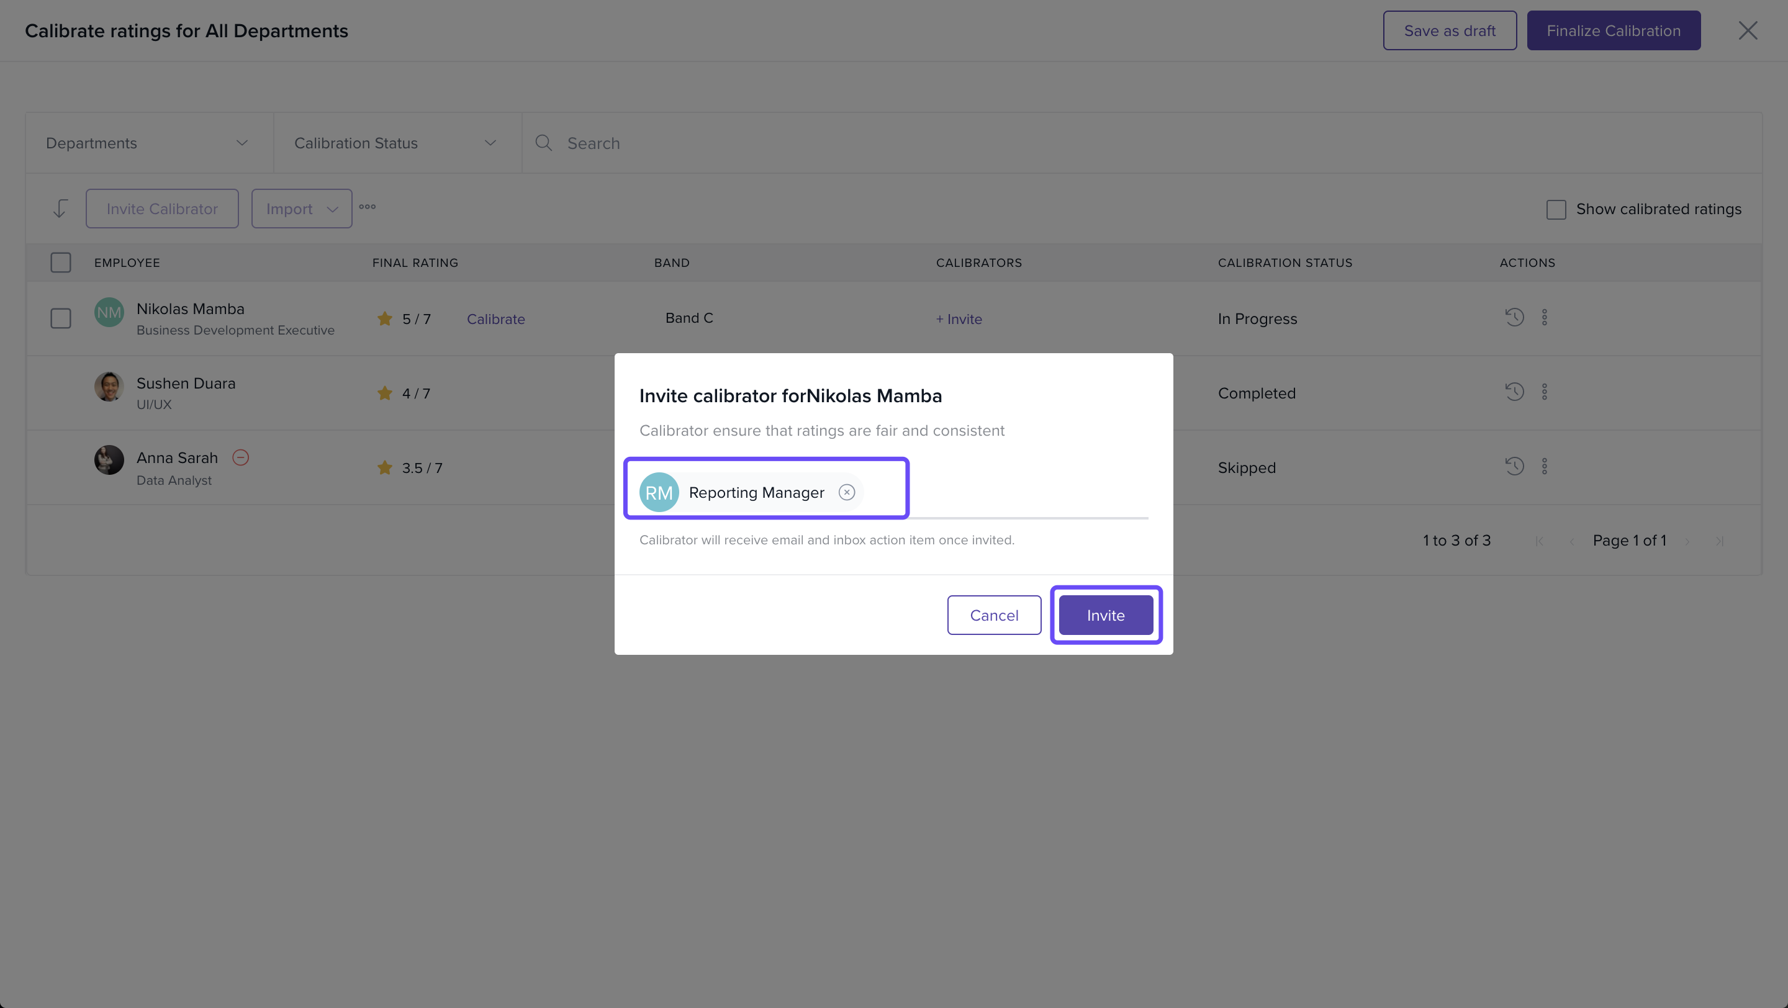The height and width of the screenshot is (1008, 1788).
Task: Check the select-all employees header checkbox
Action: (61, 263)
